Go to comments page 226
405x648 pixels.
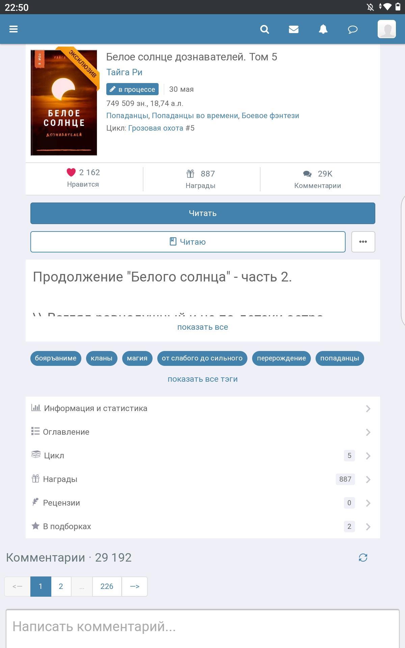[x=107, y=587]
